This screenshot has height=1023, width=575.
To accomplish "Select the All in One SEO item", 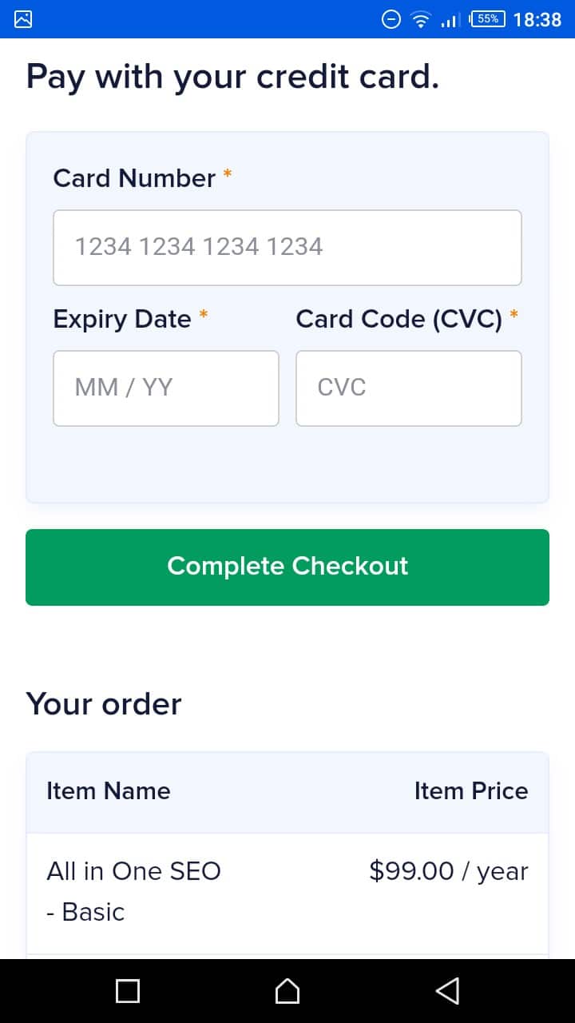I will (133, 871).
